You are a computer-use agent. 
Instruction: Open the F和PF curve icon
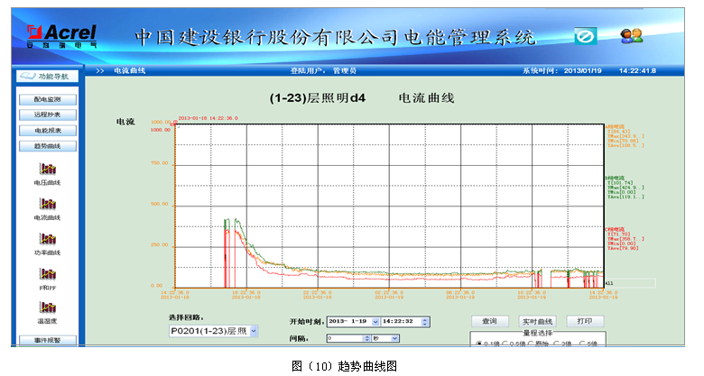point(48,274)
